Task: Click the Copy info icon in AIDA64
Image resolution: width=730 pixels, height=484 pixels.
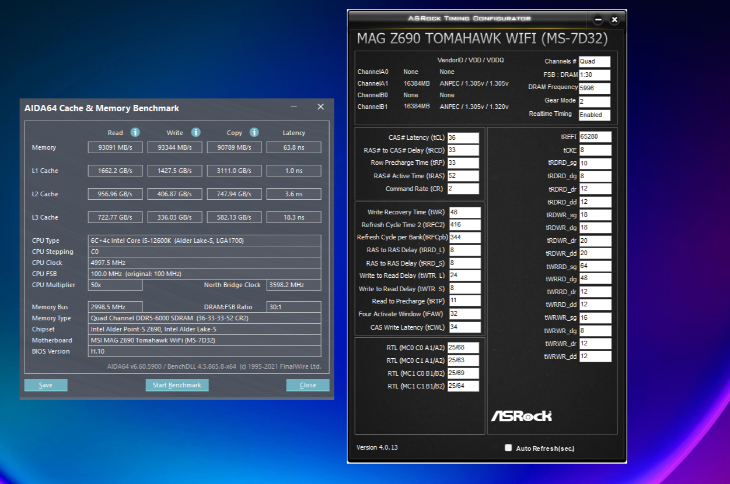Action: (x=254, y=132)
